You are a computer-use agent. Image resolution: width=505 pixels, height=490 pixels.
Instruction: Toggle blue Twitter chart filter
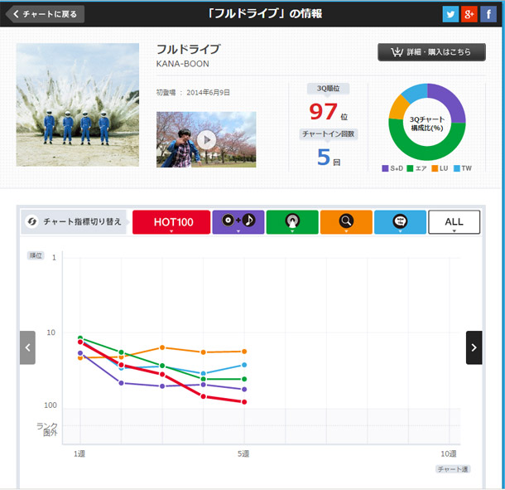tap(400, 222)
